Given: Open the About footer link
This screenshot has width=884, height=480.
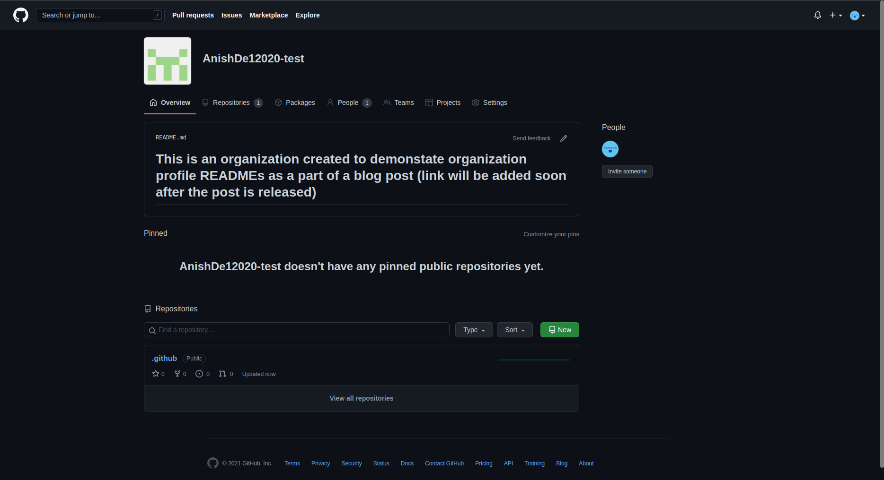Looking at the screenshot, I should 586,463.
